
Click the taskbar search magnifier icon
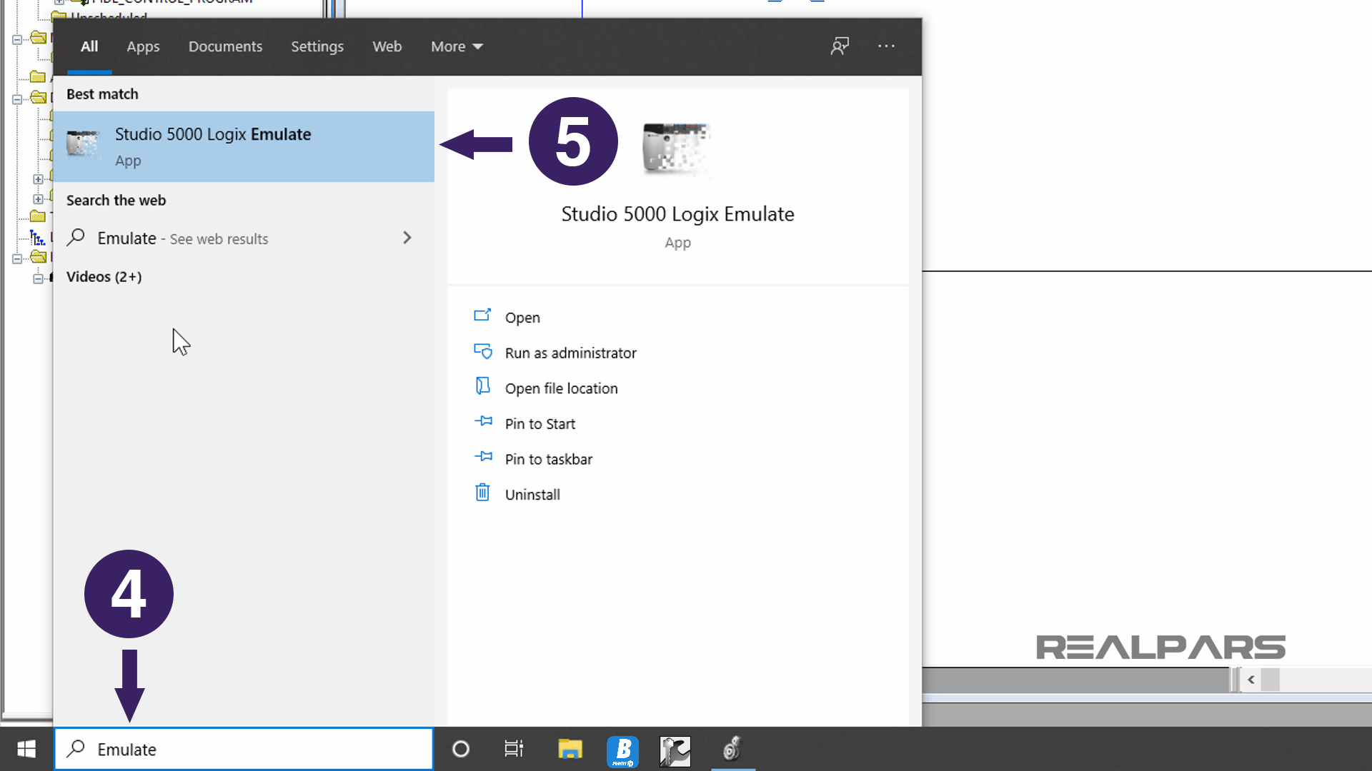(76, 748)
